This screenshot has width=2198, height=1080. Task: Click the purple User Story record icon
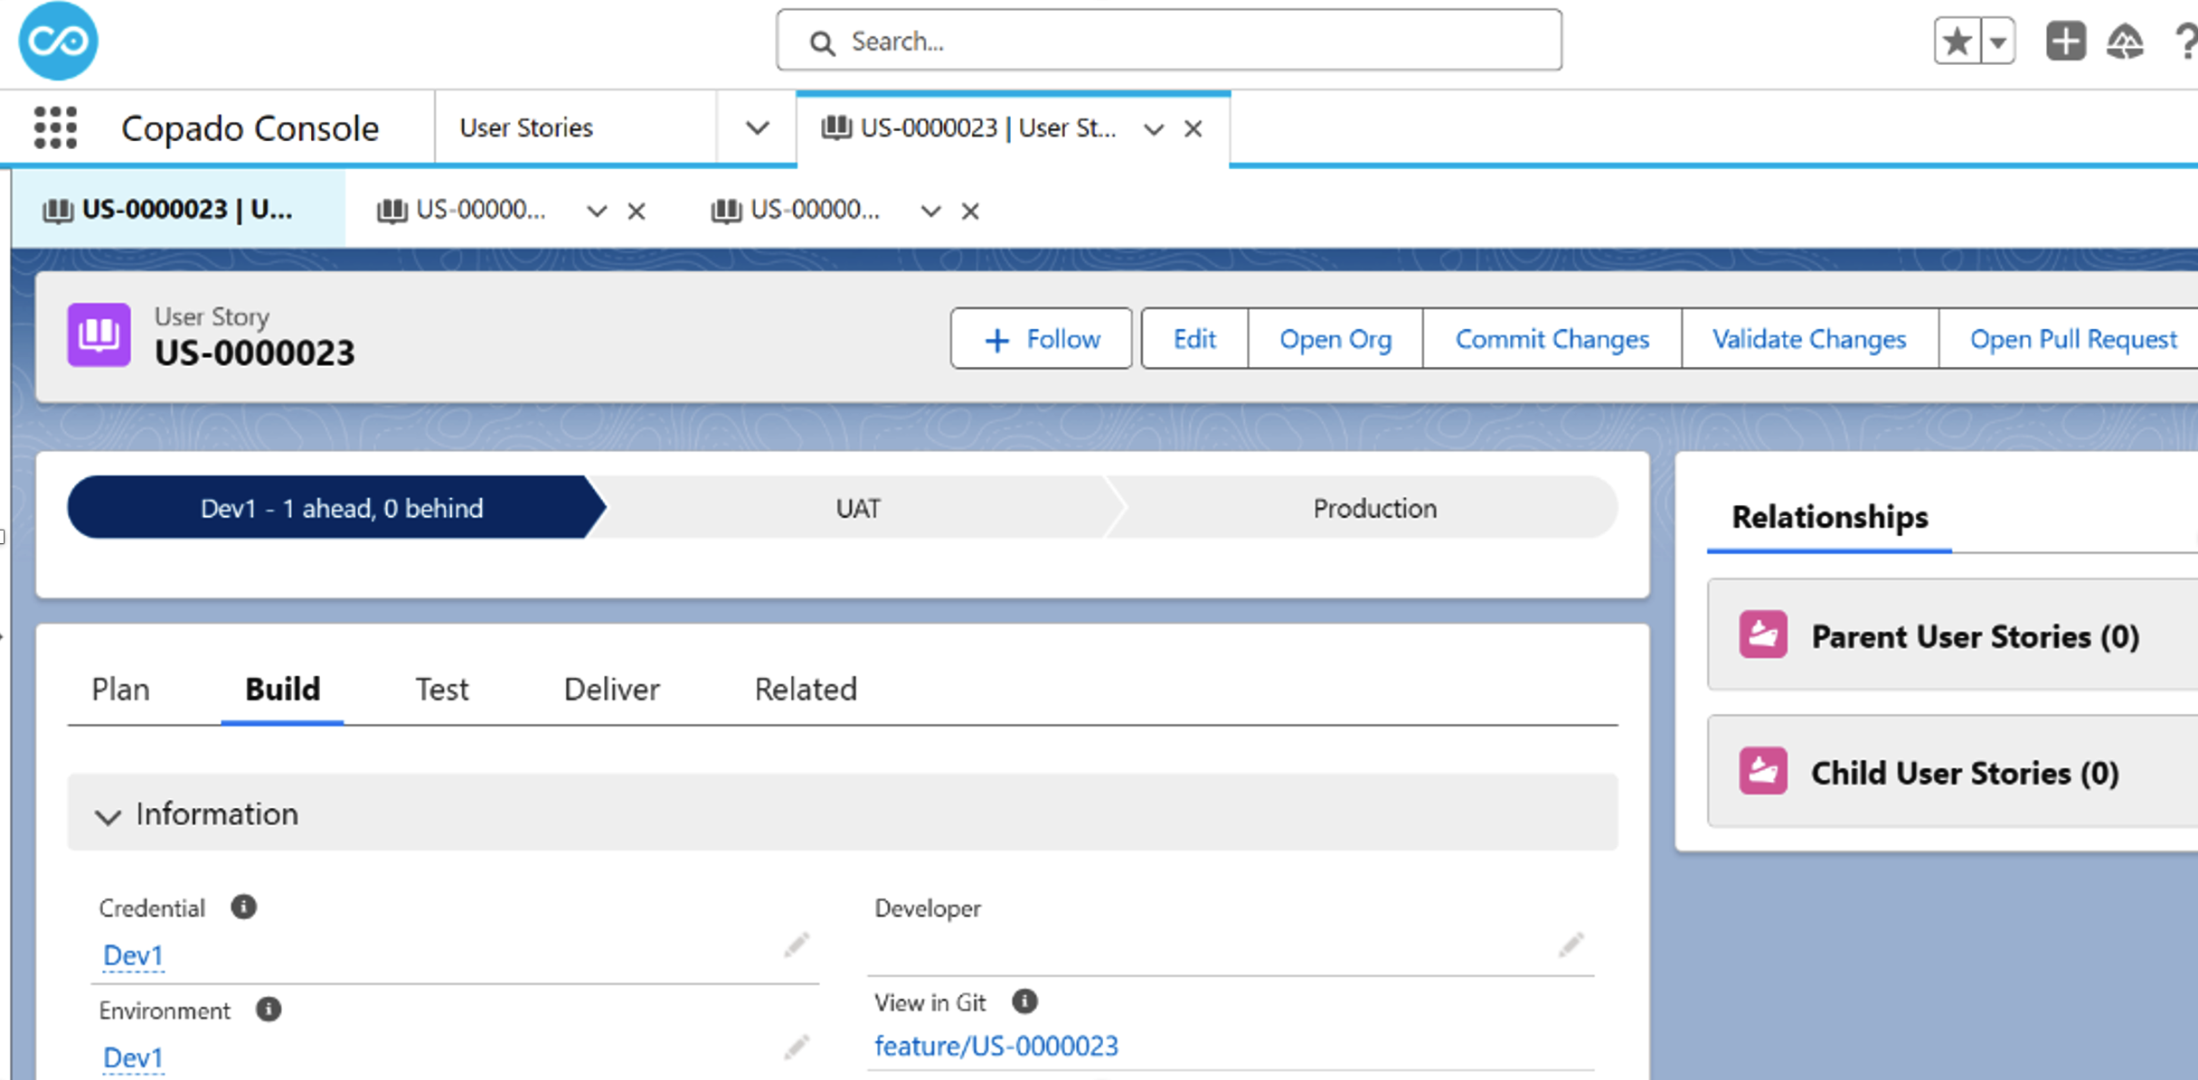pyautogui.click(x=99, y=334)
